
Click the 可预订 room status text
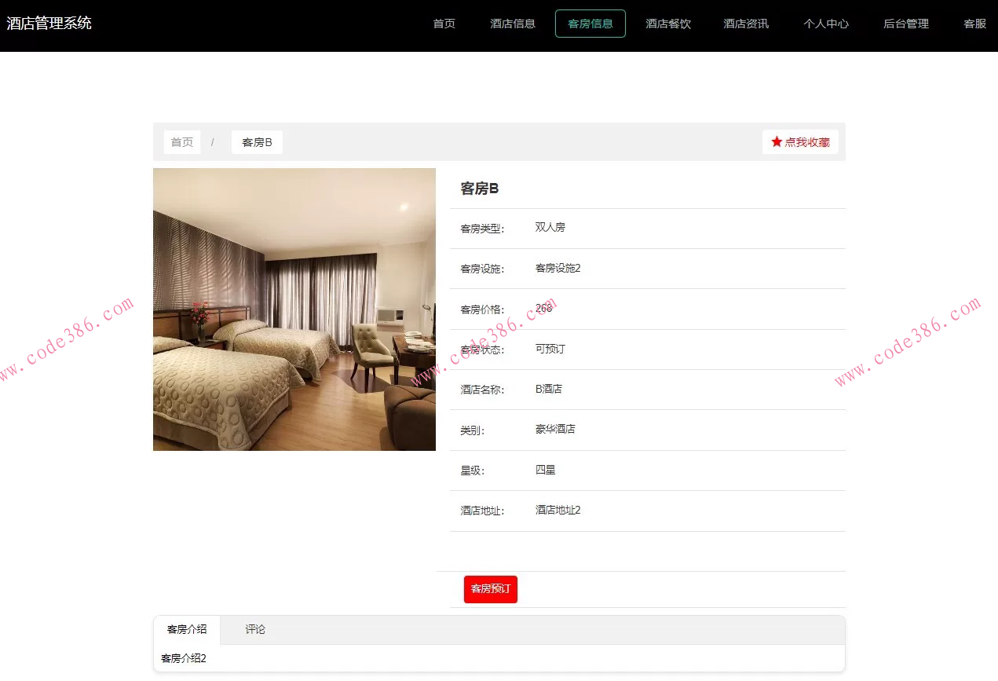pyautogui.click(x=550, y=349)
